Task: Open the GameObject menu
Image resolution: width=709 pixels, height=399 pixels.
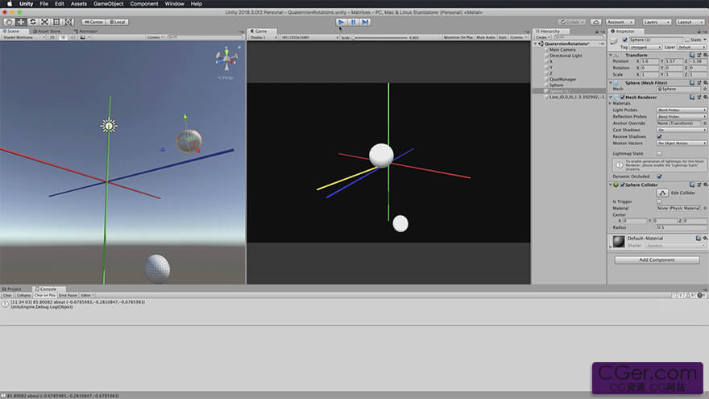Action: tap(109, 3)
